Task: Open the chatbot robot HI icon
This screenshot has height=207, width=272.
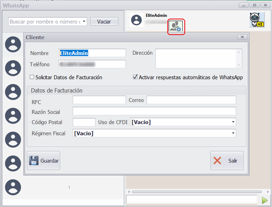Action: [257, 20]
